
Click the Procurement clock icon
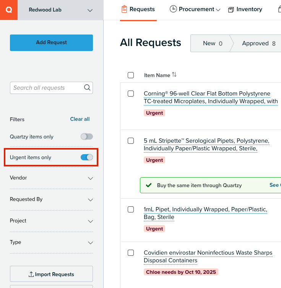coord(173,9)
